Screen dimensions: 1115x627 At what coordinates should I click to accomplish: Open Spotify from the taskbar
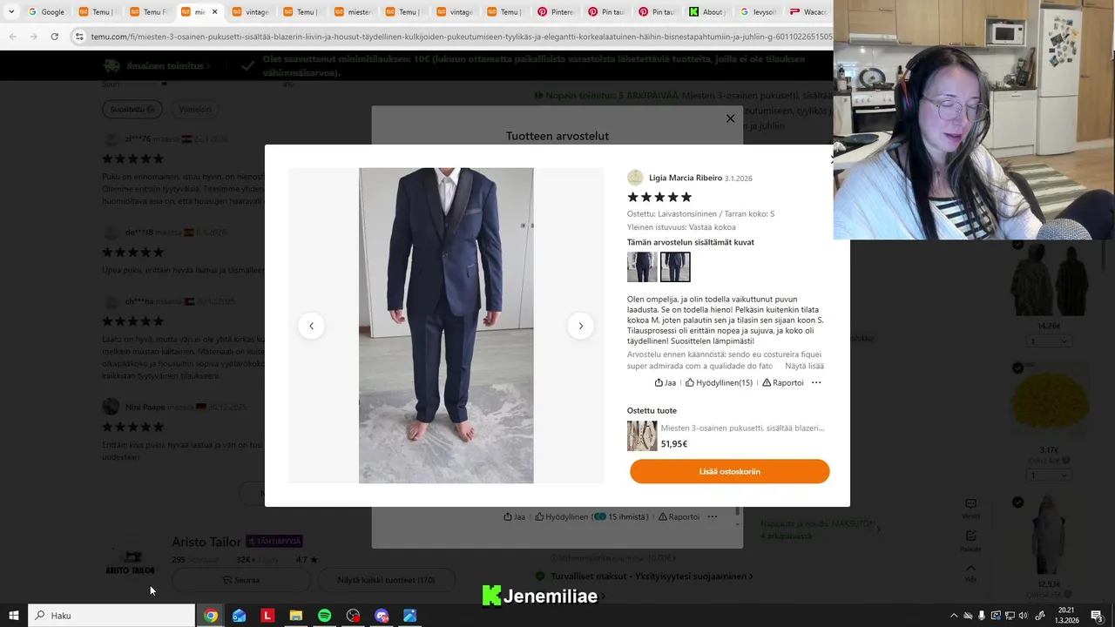pos(324,616)
